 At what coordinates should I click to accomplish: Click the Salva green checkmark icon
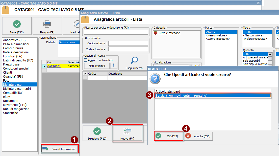tap(17, 24)
